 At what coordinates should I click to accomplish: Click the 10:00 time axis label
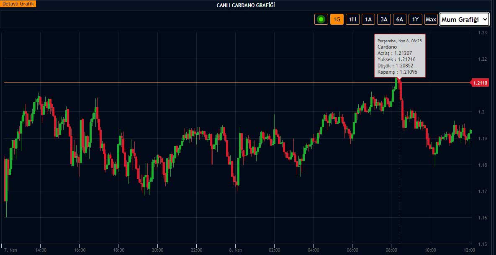tap(430, 250)
